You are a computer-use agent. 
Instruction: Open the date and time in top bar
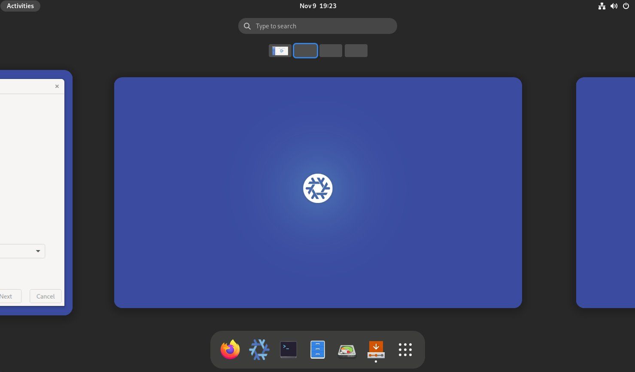318,6
